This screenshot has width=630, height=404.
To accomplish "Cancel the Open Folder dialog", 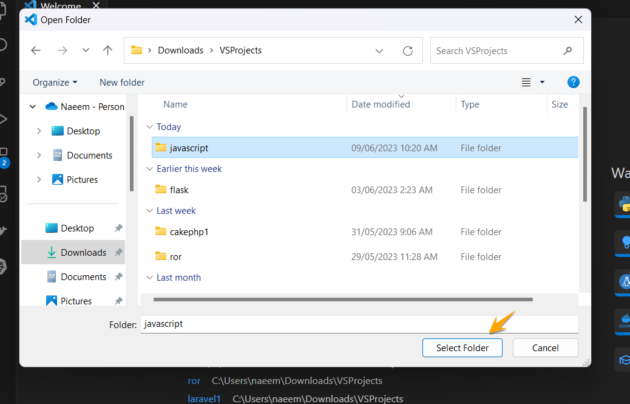I will (545, 348).
